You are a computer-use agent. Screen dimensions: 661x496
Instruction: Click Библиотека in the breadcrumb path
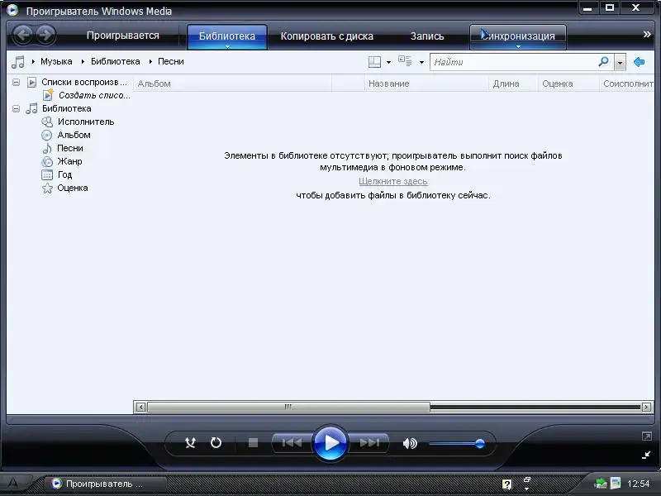pos(116,61)
